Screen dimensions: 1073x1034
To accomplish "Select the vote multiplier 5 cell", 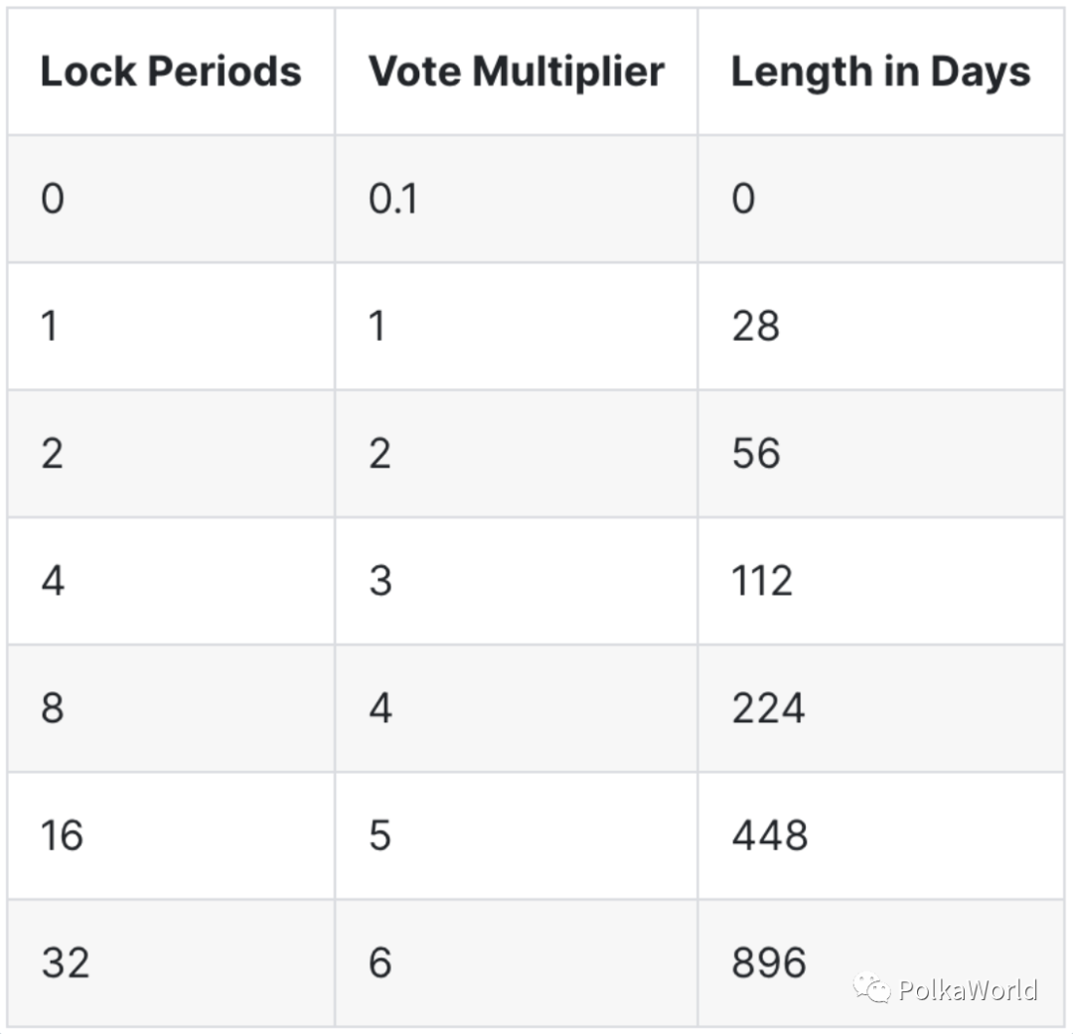I will pyautogui.click(x=381, y=835).
